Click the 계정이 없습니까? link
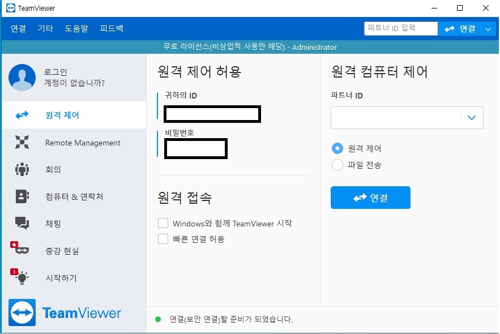The width and height of the screenshot is (500, 334). pyautogui.click(x=74, y=83)
